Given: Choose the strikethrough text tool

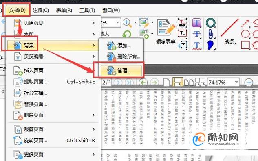Looking at the screenshot, I should tap(197, 34).
